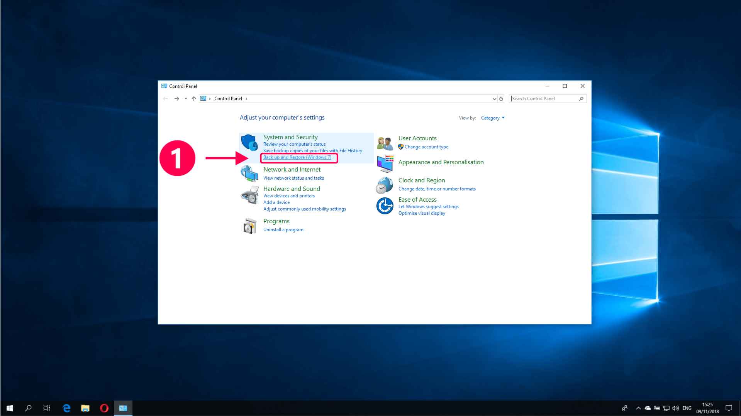741x416 pixels.
Task: Click Change date, time or number formats
Action: (437, 189)
